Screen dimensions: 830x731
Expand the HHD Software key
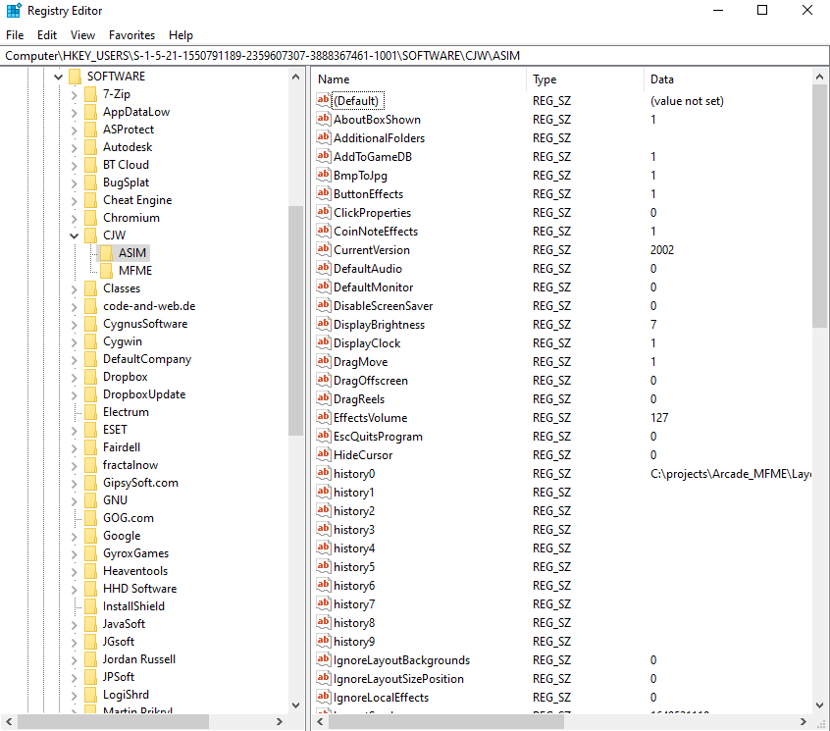[x=75, y=589]
